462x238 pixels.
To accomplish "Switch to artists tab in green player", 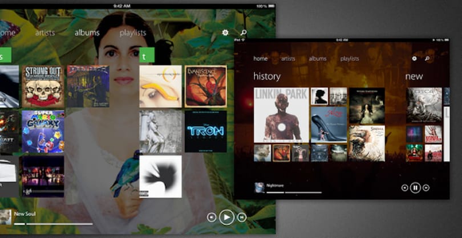I will (45, 33).
